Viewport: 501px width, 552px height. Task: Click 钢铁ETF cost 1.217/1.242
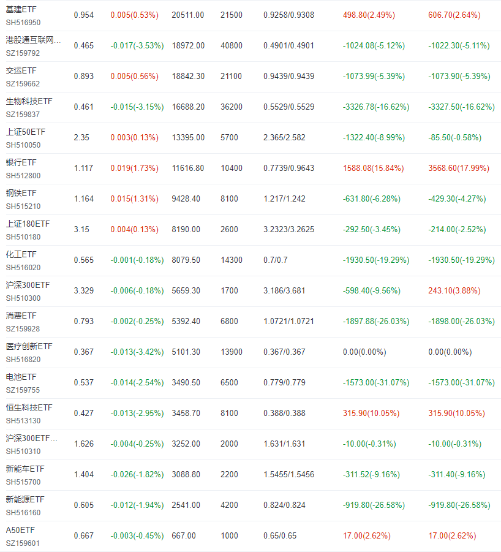pos(284,199)
